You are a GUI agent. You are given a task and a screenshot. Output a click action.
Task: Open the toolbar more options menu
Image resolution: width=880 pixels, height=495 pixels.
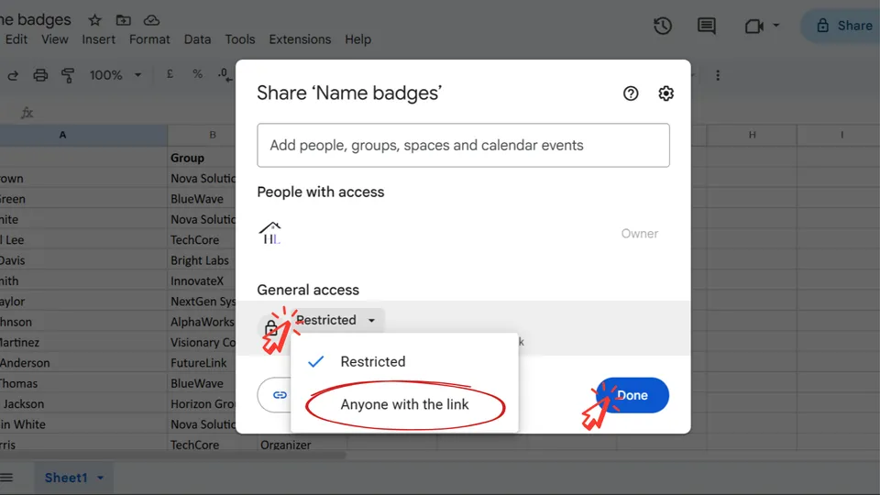tap(718, 75)
